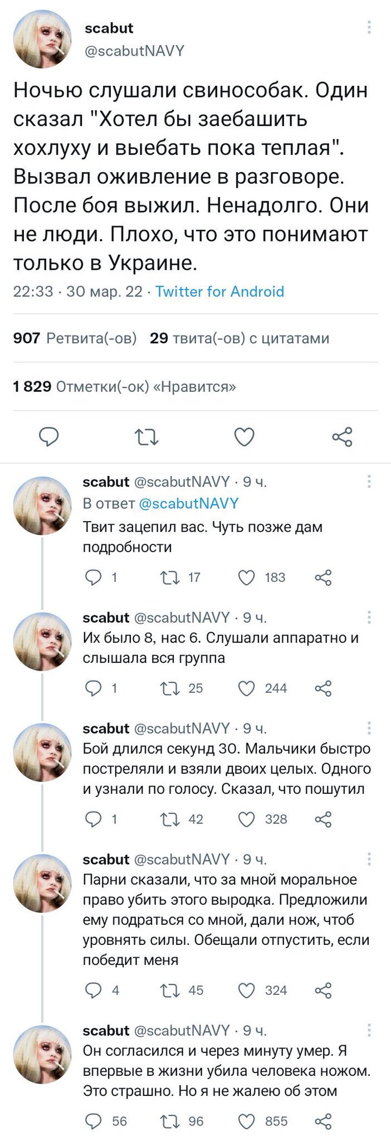The image size is (391, 1141).
Task: Share the main tweet via share icon
Action: tap(341, 437)
